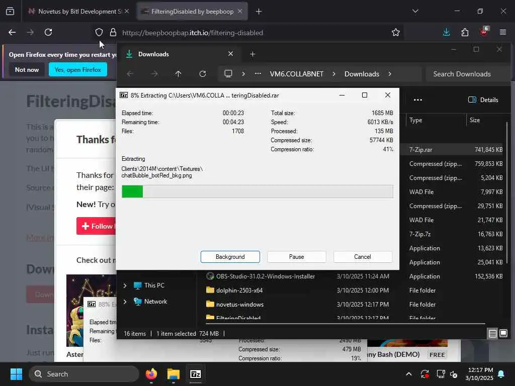Screen dimensions: 515x386
Task: Switch Explorer to details view icon
Action: pyautogui.click(x=492, y=334)
